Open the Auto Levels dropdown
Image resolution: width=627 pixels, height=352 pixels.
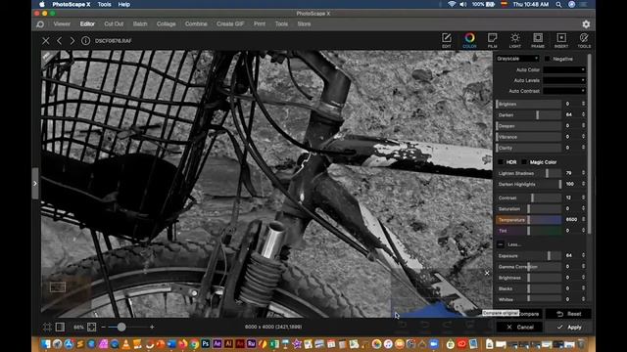pyautogui.click(x=564, y=80)
